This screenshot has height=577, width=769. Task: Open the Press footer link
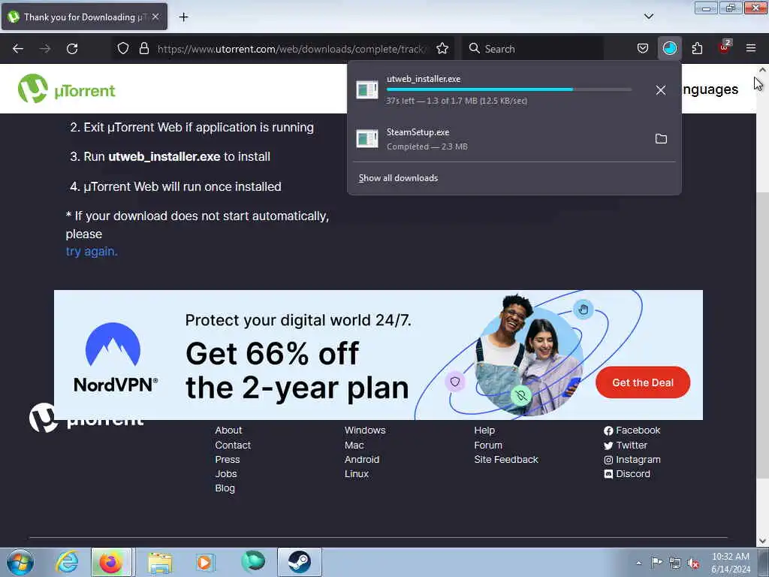point(228,460)
